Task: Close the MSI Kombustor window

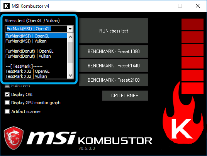Action: tap(197, 6)
